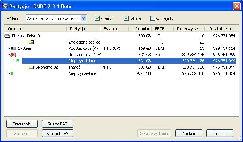
Task: Select the $Noname 02 volume
Action: point(47,67)
